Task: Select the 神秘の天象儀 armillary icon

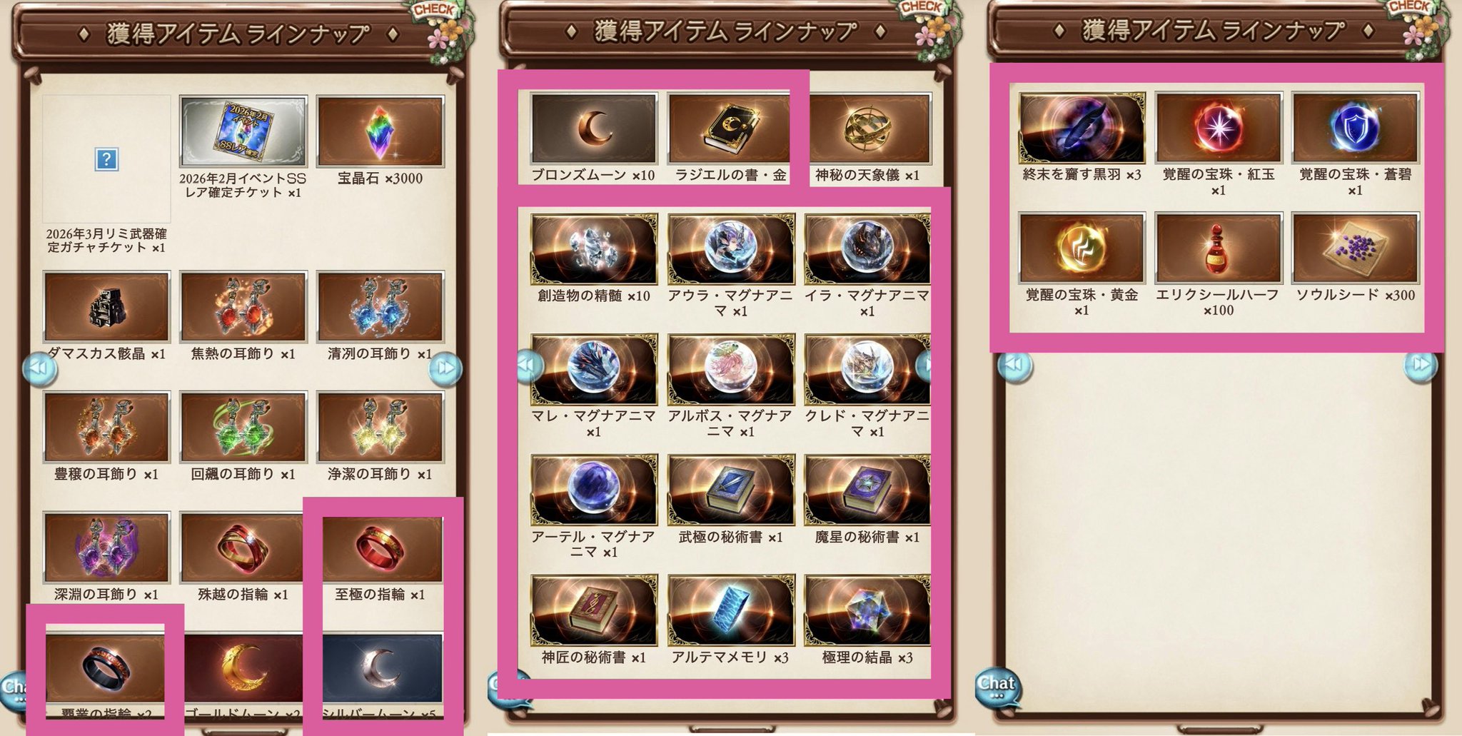Action: tap(869, 128)
